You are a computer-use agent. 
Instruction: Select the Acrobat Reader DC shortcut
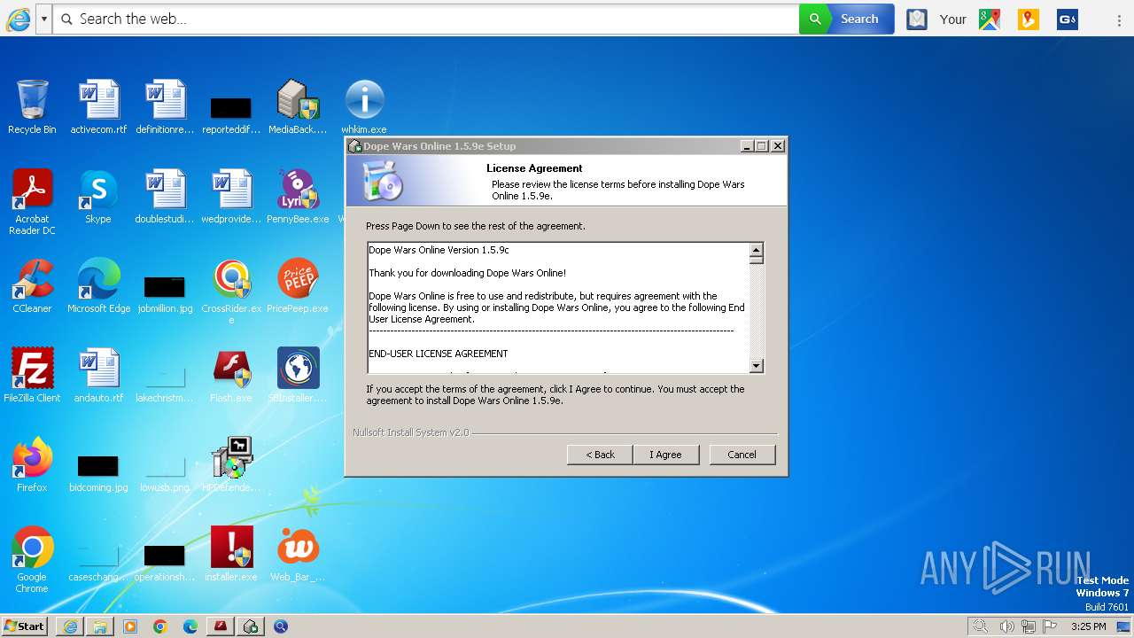pos(32,202)
